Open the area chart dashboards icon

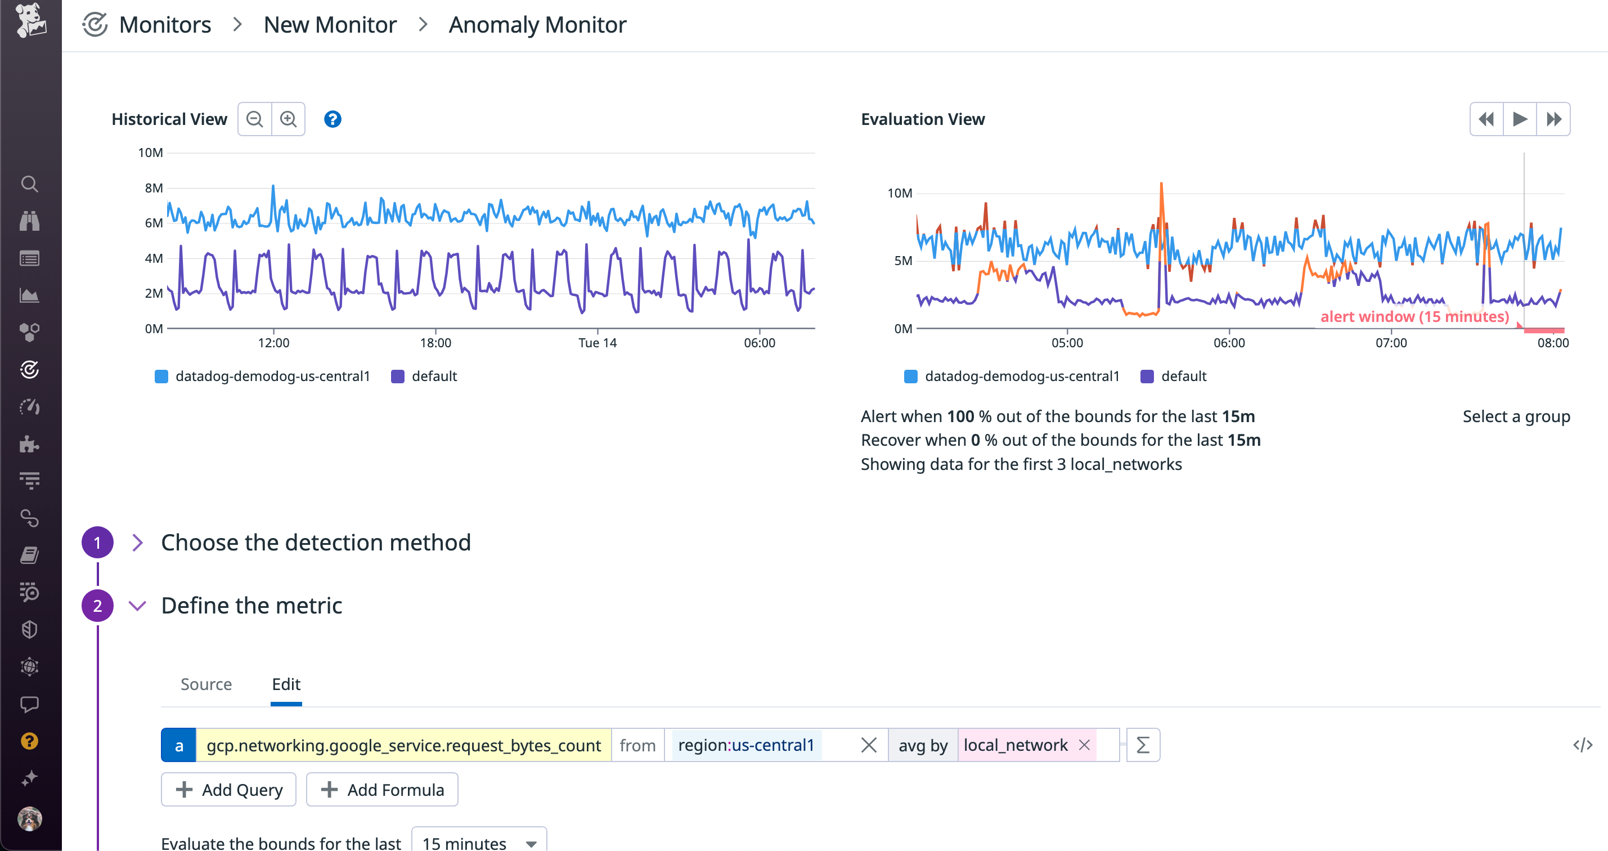[x=29, y=295]
